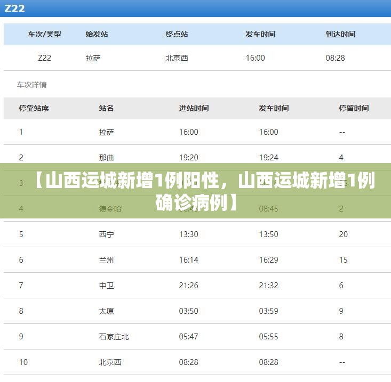This screenshot has height=382, width=391.
Task: Select the 终点站 column header
Action: point(177,34)
